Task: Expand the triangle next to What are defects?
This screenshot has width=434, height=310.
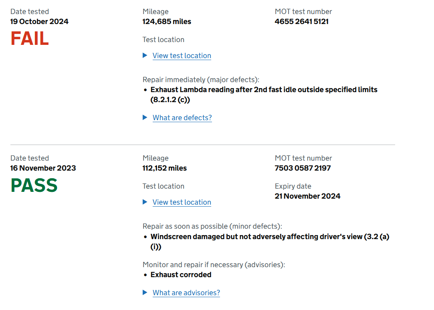Action: click(145, 118)
